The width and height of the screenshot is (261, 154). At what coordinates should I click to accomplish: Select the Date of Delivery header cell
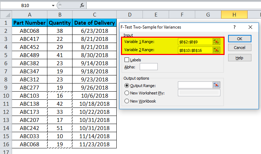coord(94,23)
